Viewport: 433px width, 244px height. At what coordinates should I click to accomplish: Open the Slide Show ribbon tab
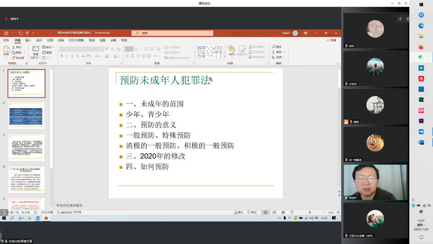76,41
